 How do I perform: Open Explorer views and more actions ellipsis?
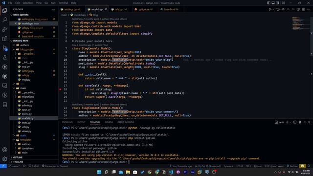53,9
